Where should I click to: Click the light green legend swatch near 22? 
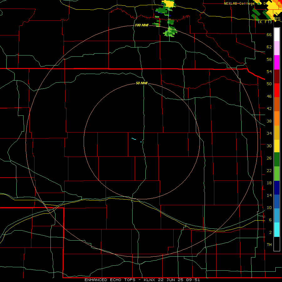point(277,174)
